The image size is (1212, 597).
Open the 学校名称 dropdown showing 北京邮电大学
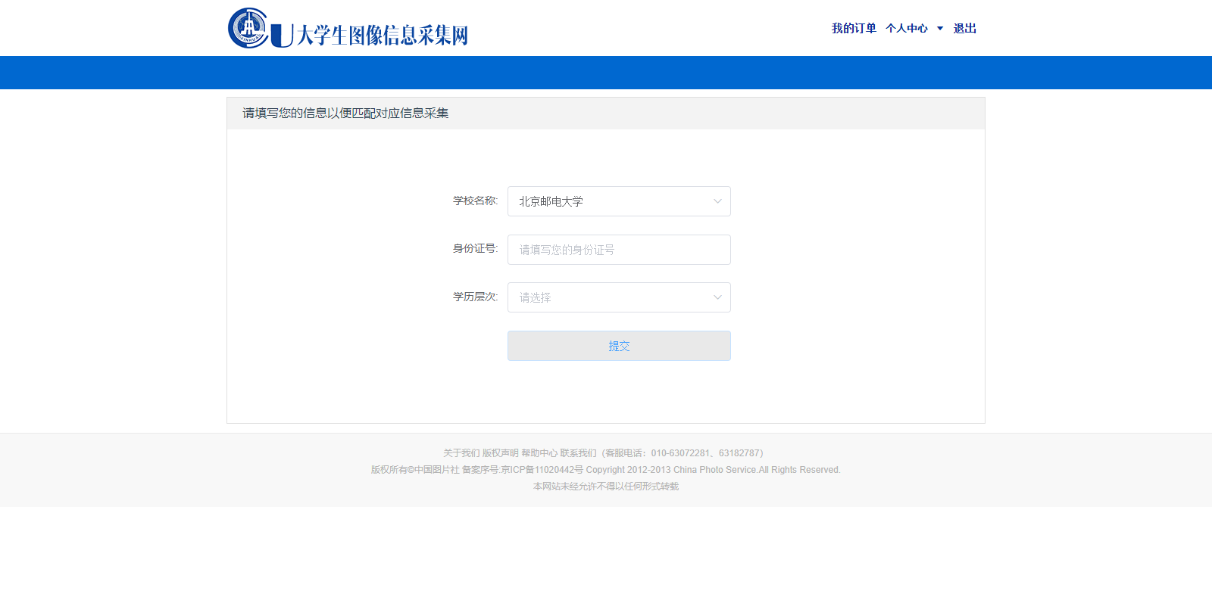610,201
